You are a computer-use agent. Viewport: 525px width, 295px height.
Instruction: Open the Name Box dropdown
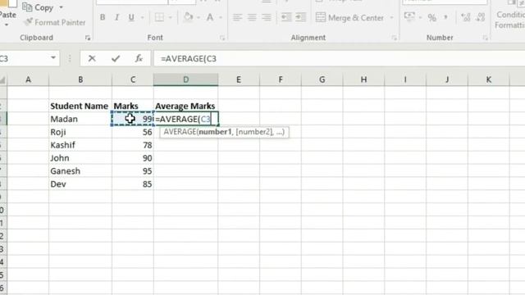[52, 58]
